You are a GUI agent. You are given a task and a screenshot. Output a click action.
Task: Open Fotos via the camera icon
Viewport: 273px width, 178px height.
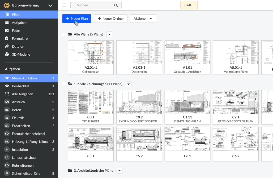7,30
